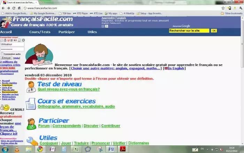The height and width of the screenshot is (153, 244).
Task: Click the speaker icon in login toolbar
Action: (x=15, y=40)
